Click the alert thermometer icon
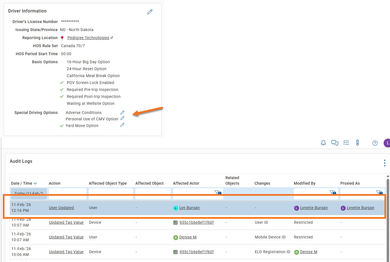 click(358, 143)
